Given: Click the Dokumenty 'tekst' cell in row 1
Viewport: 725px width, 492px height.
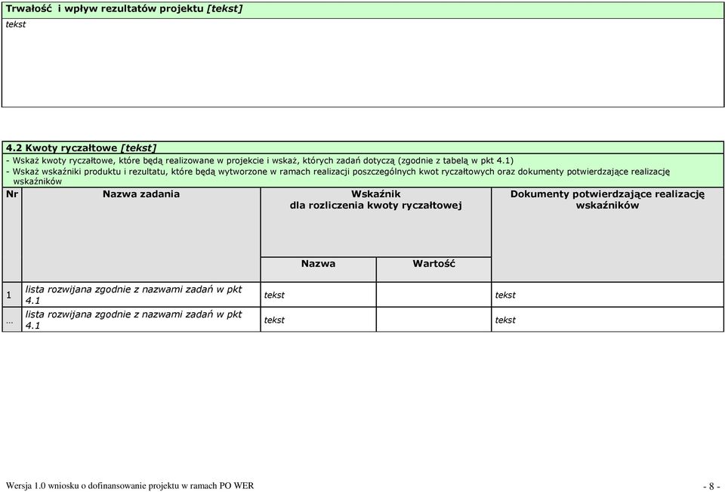Looking at the screenshot, I should pos(607,294).
